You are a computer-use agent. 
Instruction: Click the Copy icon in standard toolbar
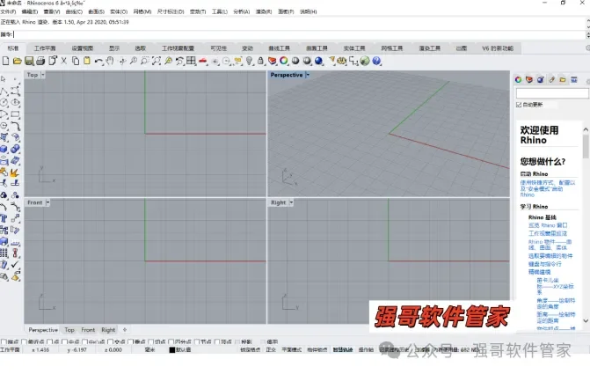(x=76, y=61)
